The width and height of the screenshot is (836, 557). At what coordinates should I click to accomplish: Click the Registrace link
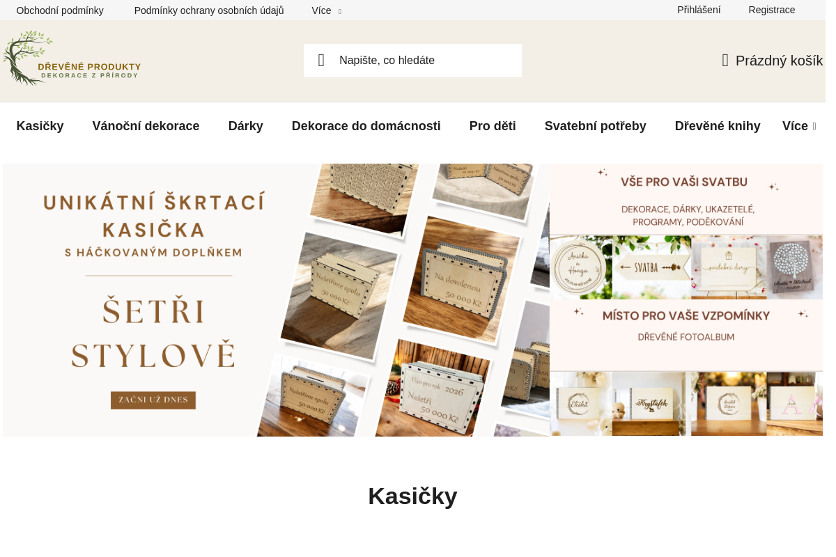[772, 10]
